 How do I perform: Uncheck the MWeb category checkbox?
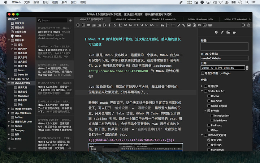click(x=208, y=110)
